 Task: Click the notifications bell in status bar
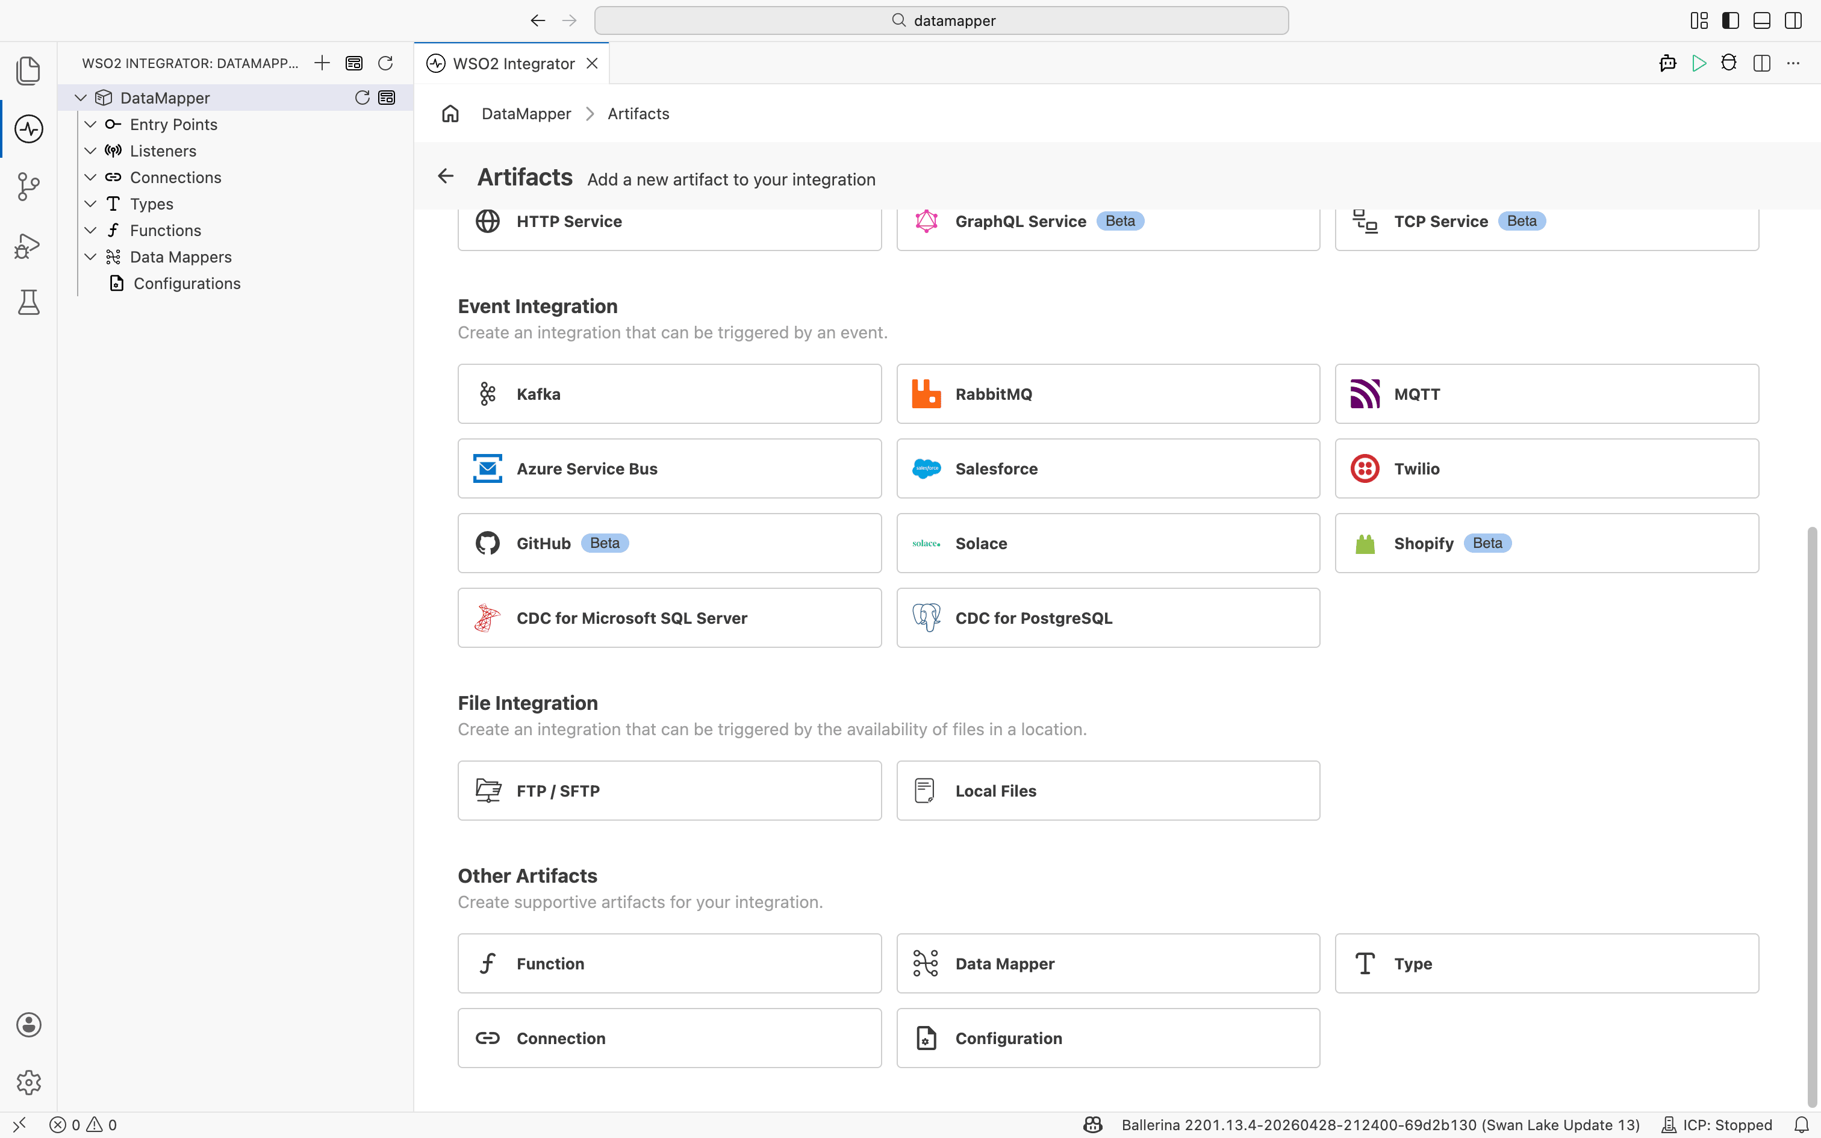(x=1802, y=1125)
